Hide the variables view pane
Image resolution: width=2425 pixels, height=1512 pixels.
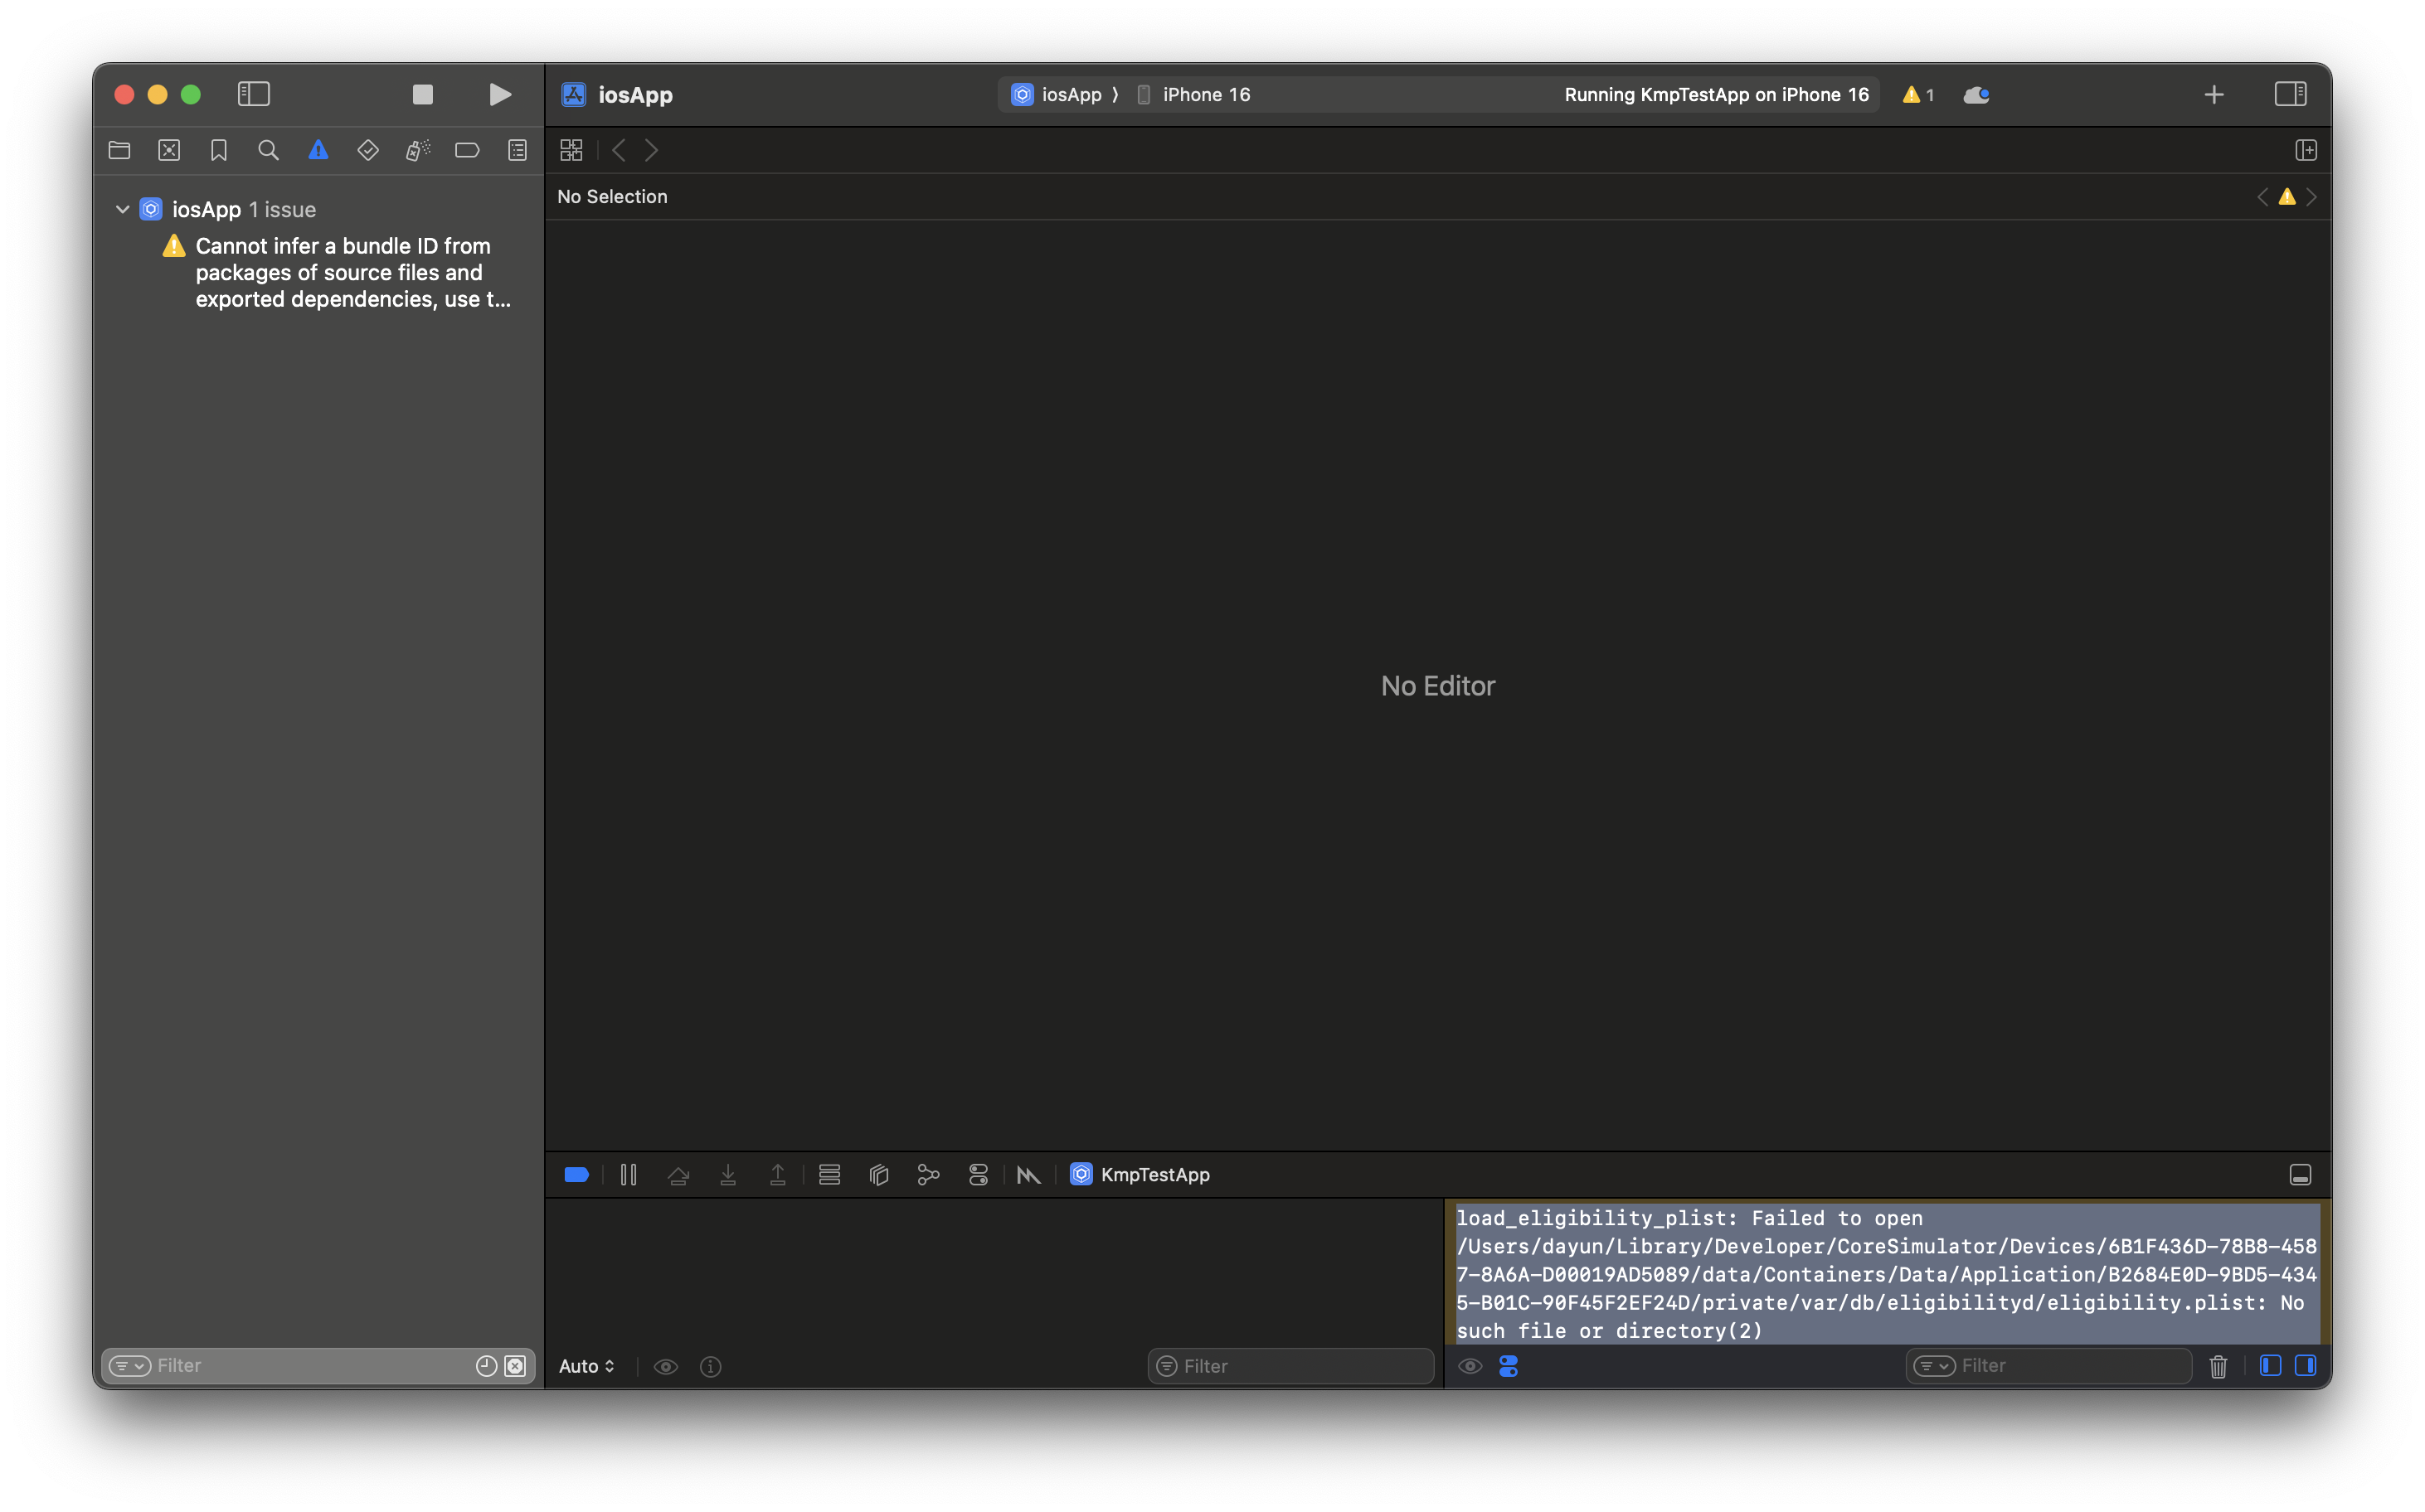2270,1366
